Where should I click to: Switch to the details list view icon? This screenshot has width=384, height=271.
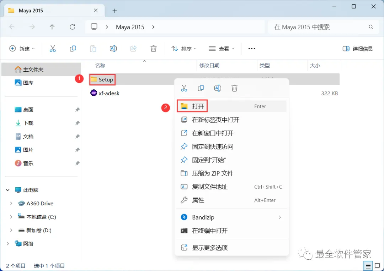point(368,266)
